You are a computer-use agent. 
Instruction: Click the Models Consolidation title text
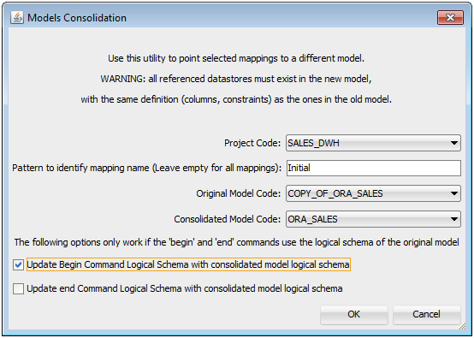[77, 18]
